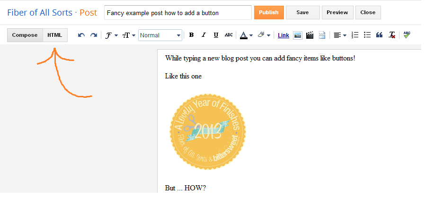Screen dimensions: 434x197
Task: Run the spelling check
Action: (x=407, y=35)
